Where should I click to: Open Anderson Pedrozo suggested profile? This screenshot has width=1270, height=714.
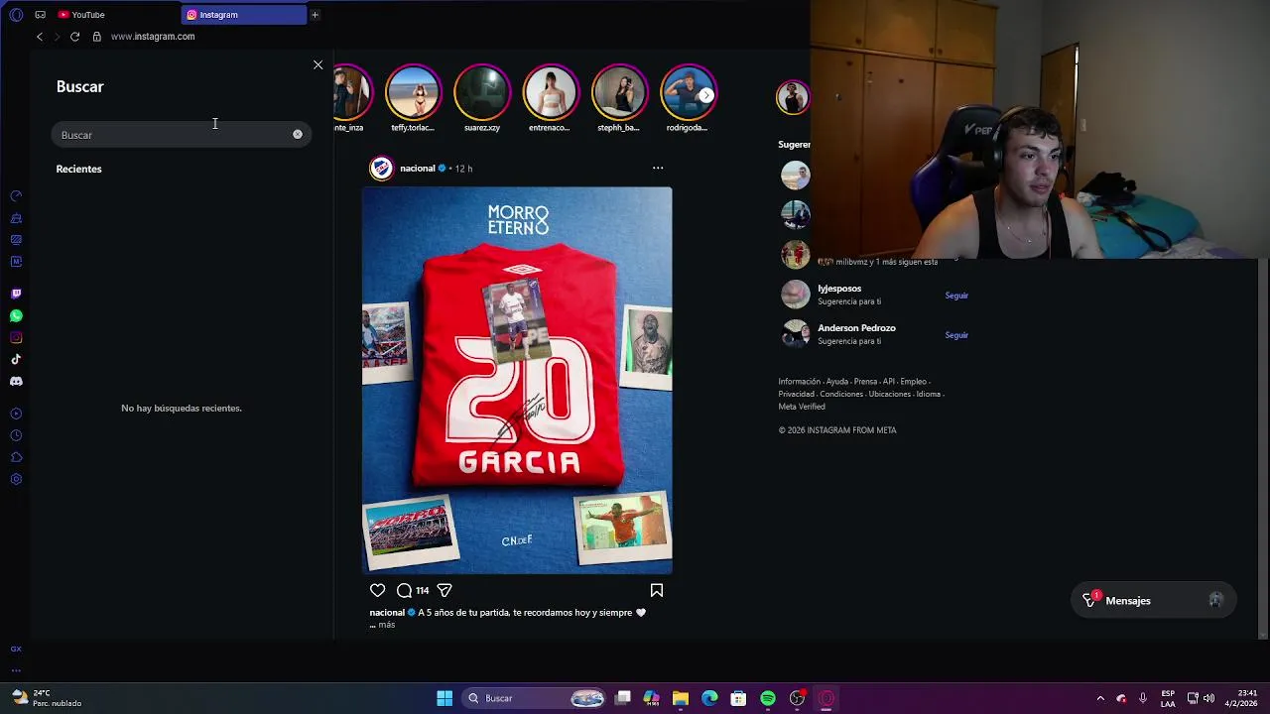tap(856, 328)
